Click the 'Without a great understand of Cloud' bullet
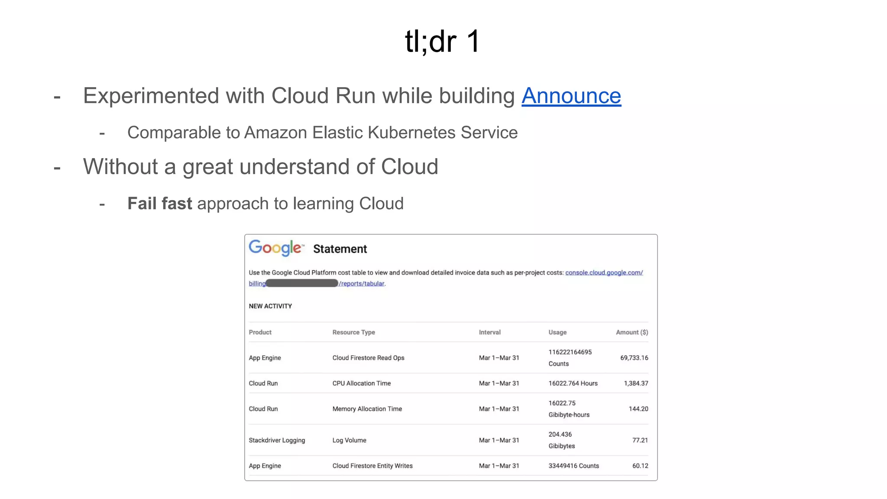887x499 pixels. (261, 167)
